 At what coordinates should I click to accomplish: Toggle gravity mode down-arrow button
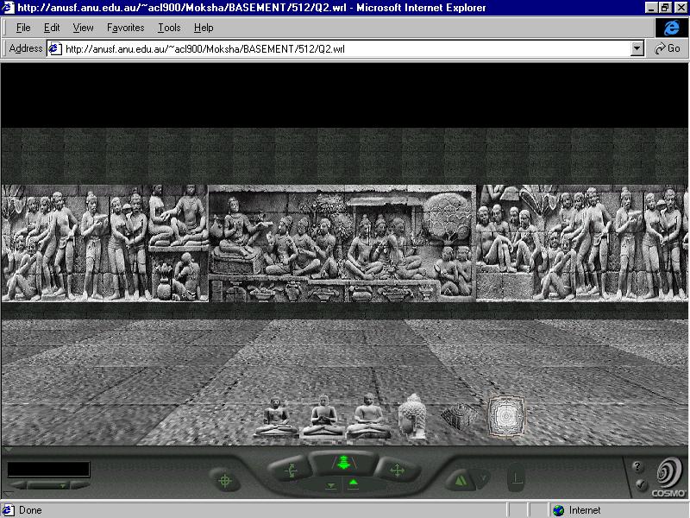(x=331, y=486)
